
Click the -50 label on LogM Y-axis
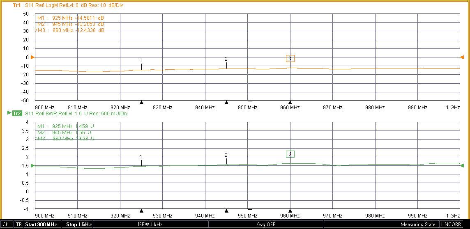click(25, 100)
